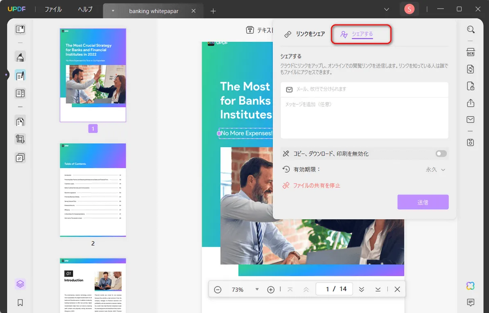Open the Comments panel chat icon
The width and height of the screenshot is (489, 313).
[x=471, y=302]
